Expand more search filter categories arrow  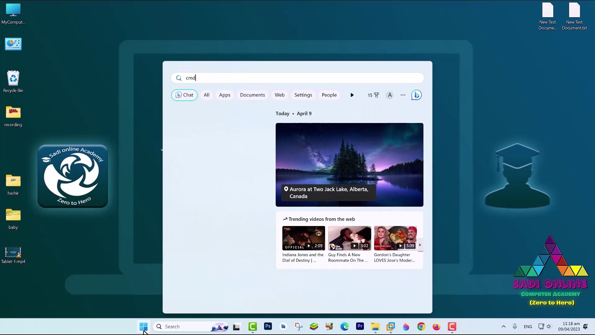pos(352,95)
